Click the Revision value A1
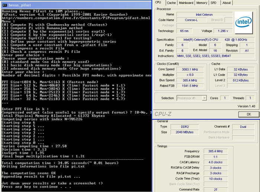Image resolution: width=260 pixels, height=192 pixels. coord(247,51)
